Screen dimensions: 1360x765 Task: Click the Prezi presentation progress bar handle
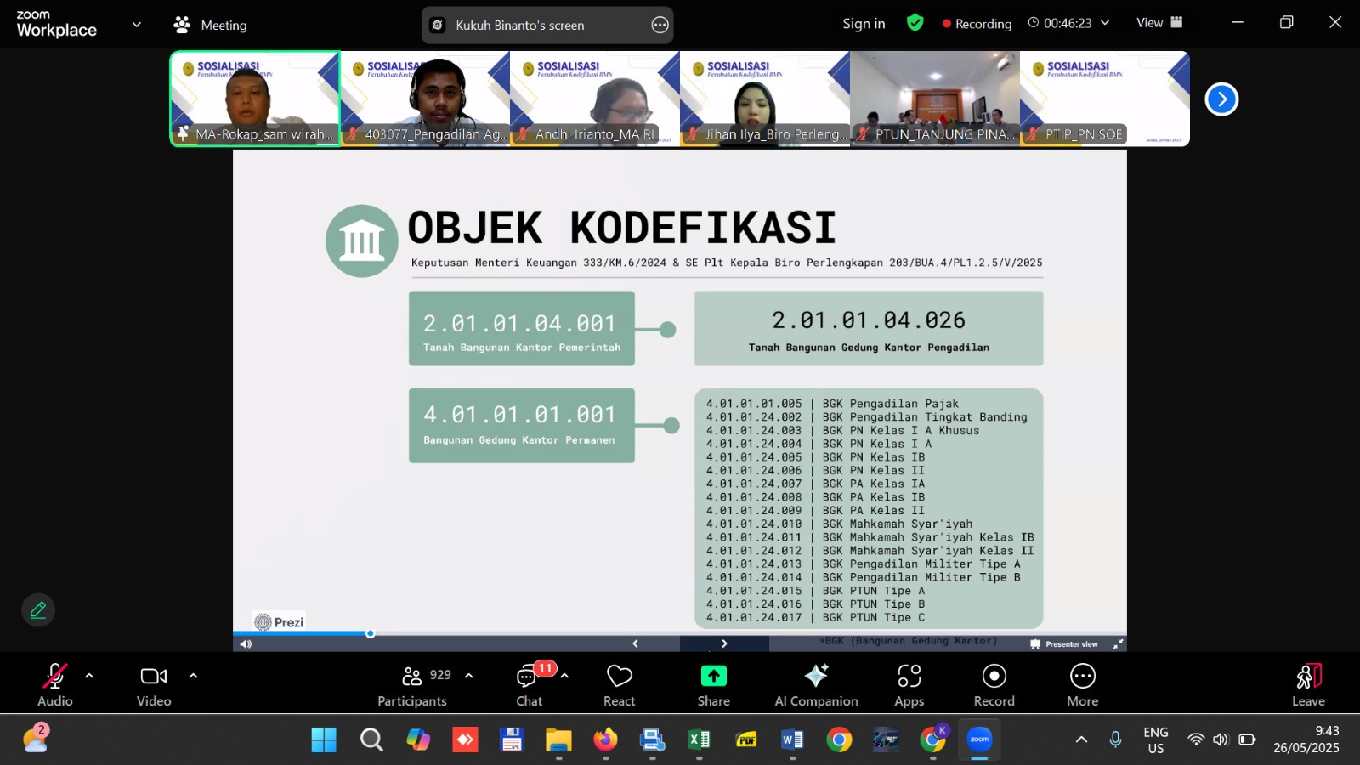[370, 633]
